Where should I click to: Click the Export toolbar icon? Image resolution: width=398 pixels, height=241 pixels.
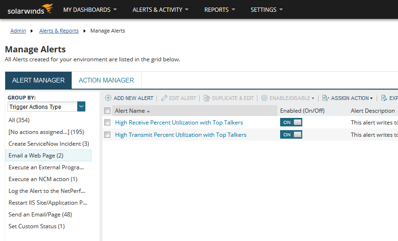pos(384,98)
